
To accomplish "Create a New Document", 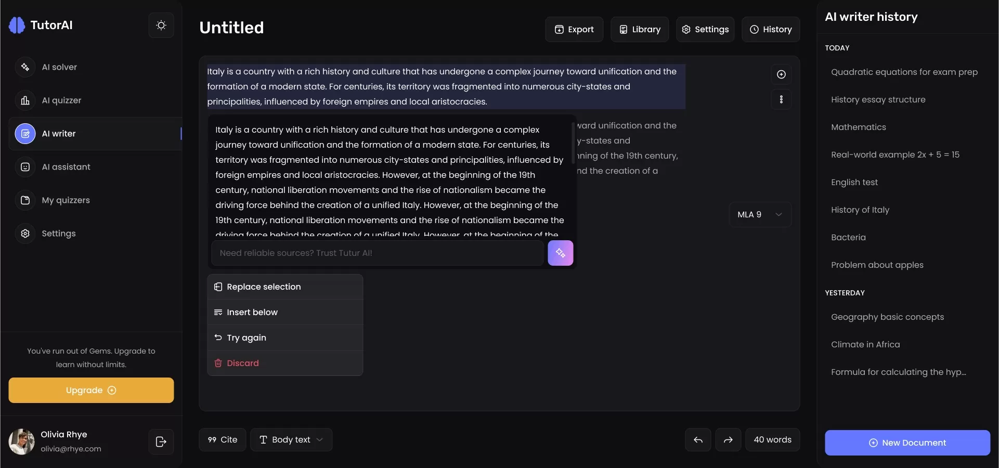I will [x=907, y=443].
